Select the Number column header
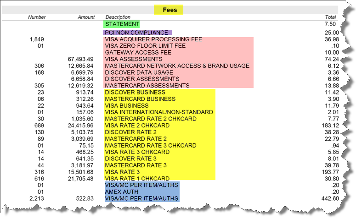356x219 pixels. 37,17
